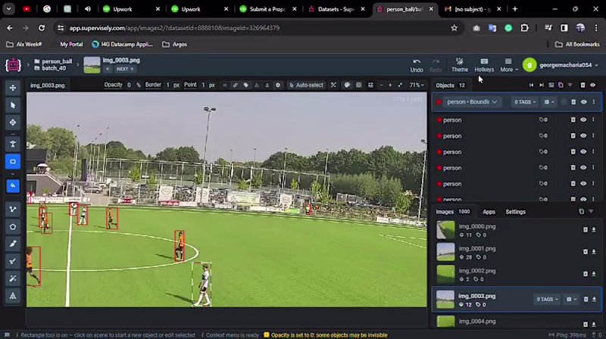Switch to the Datasets browser tab

[336, 9]
